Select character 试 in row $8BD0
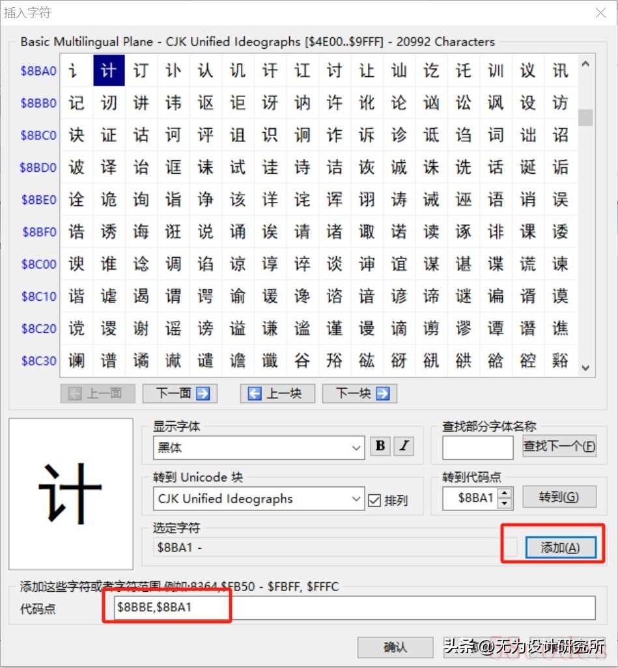Image resolution: width=618 pixels, height=668 pixels. tap(238, 167)
